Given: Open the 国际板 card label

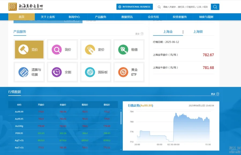Looking at the screenshot, I should 103,72.
